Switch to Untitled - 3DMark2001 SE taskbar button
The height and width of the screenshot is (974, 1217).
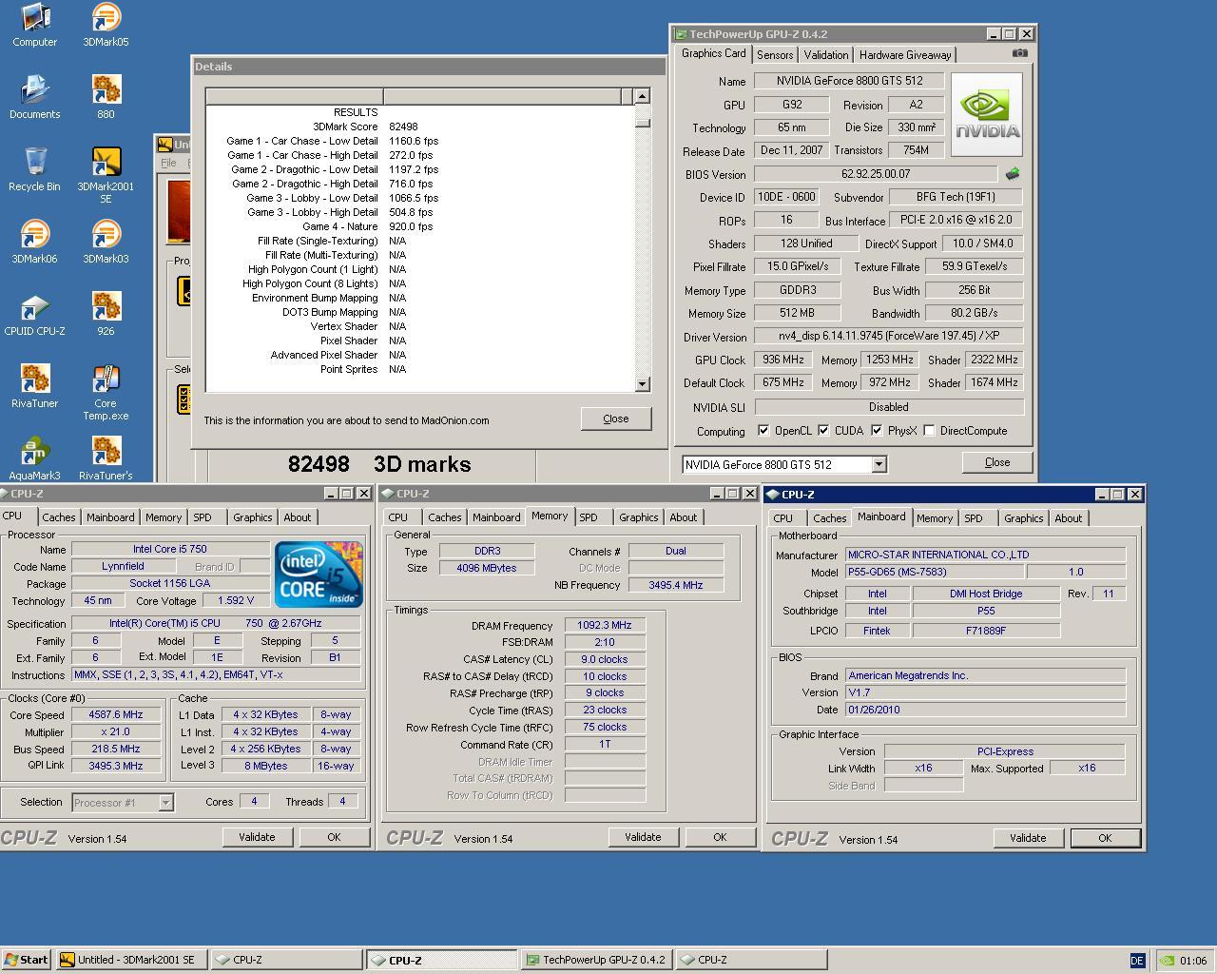point(131,960)
